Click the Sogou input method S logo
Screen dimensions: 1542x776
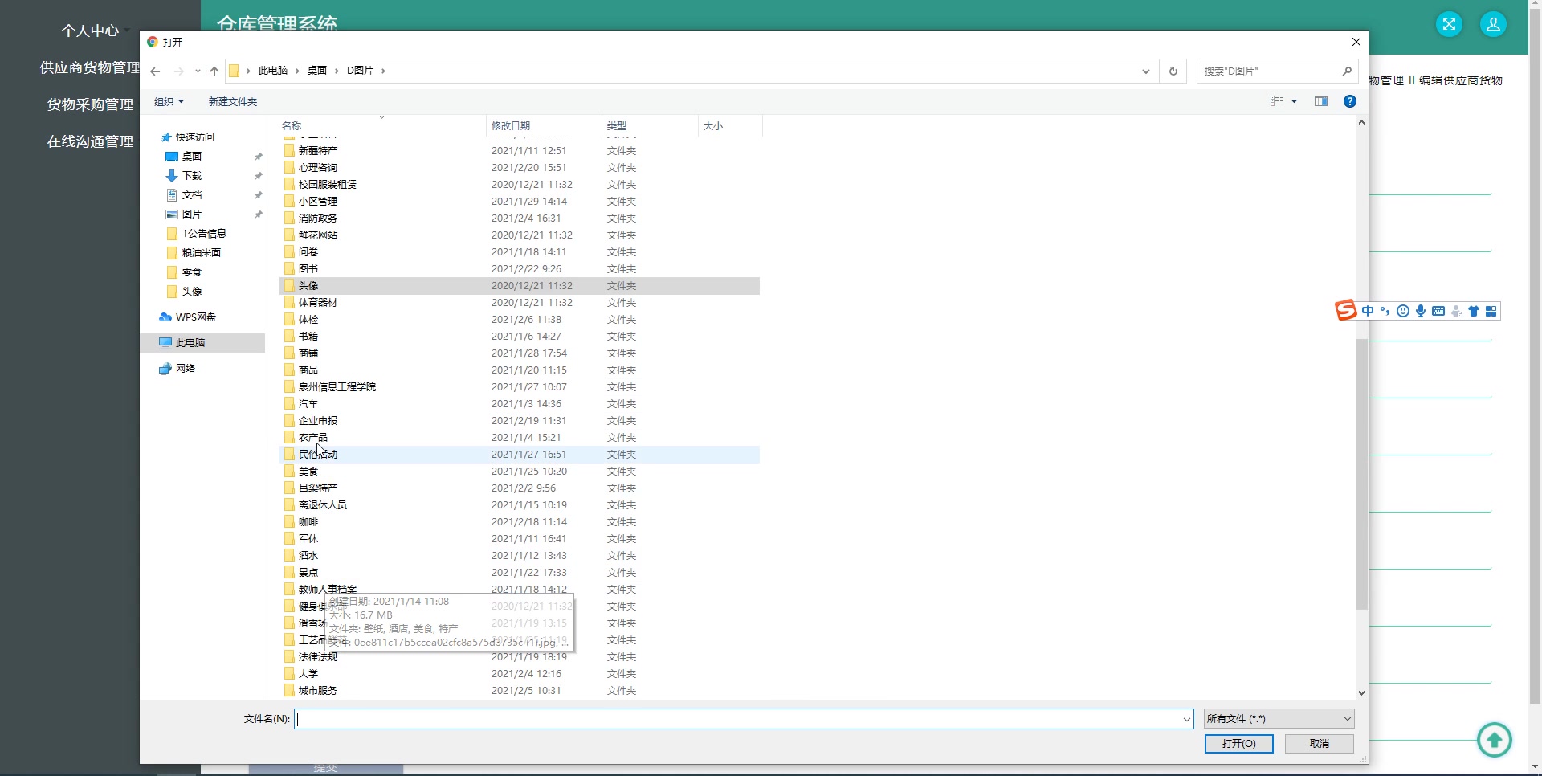pyautogui.click(x=1346, y=311)
